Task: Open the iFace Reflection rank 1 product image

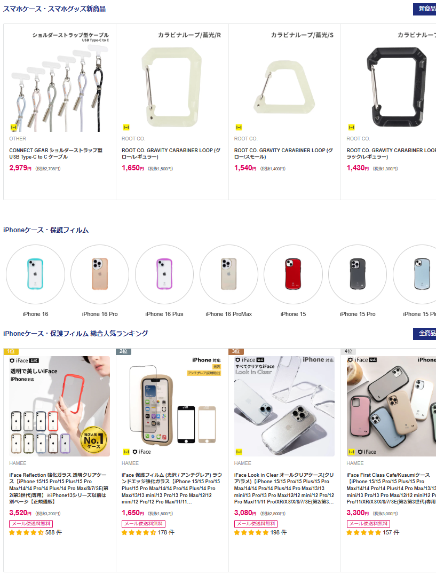Action: pyautogui.click(x=60, y=406)
